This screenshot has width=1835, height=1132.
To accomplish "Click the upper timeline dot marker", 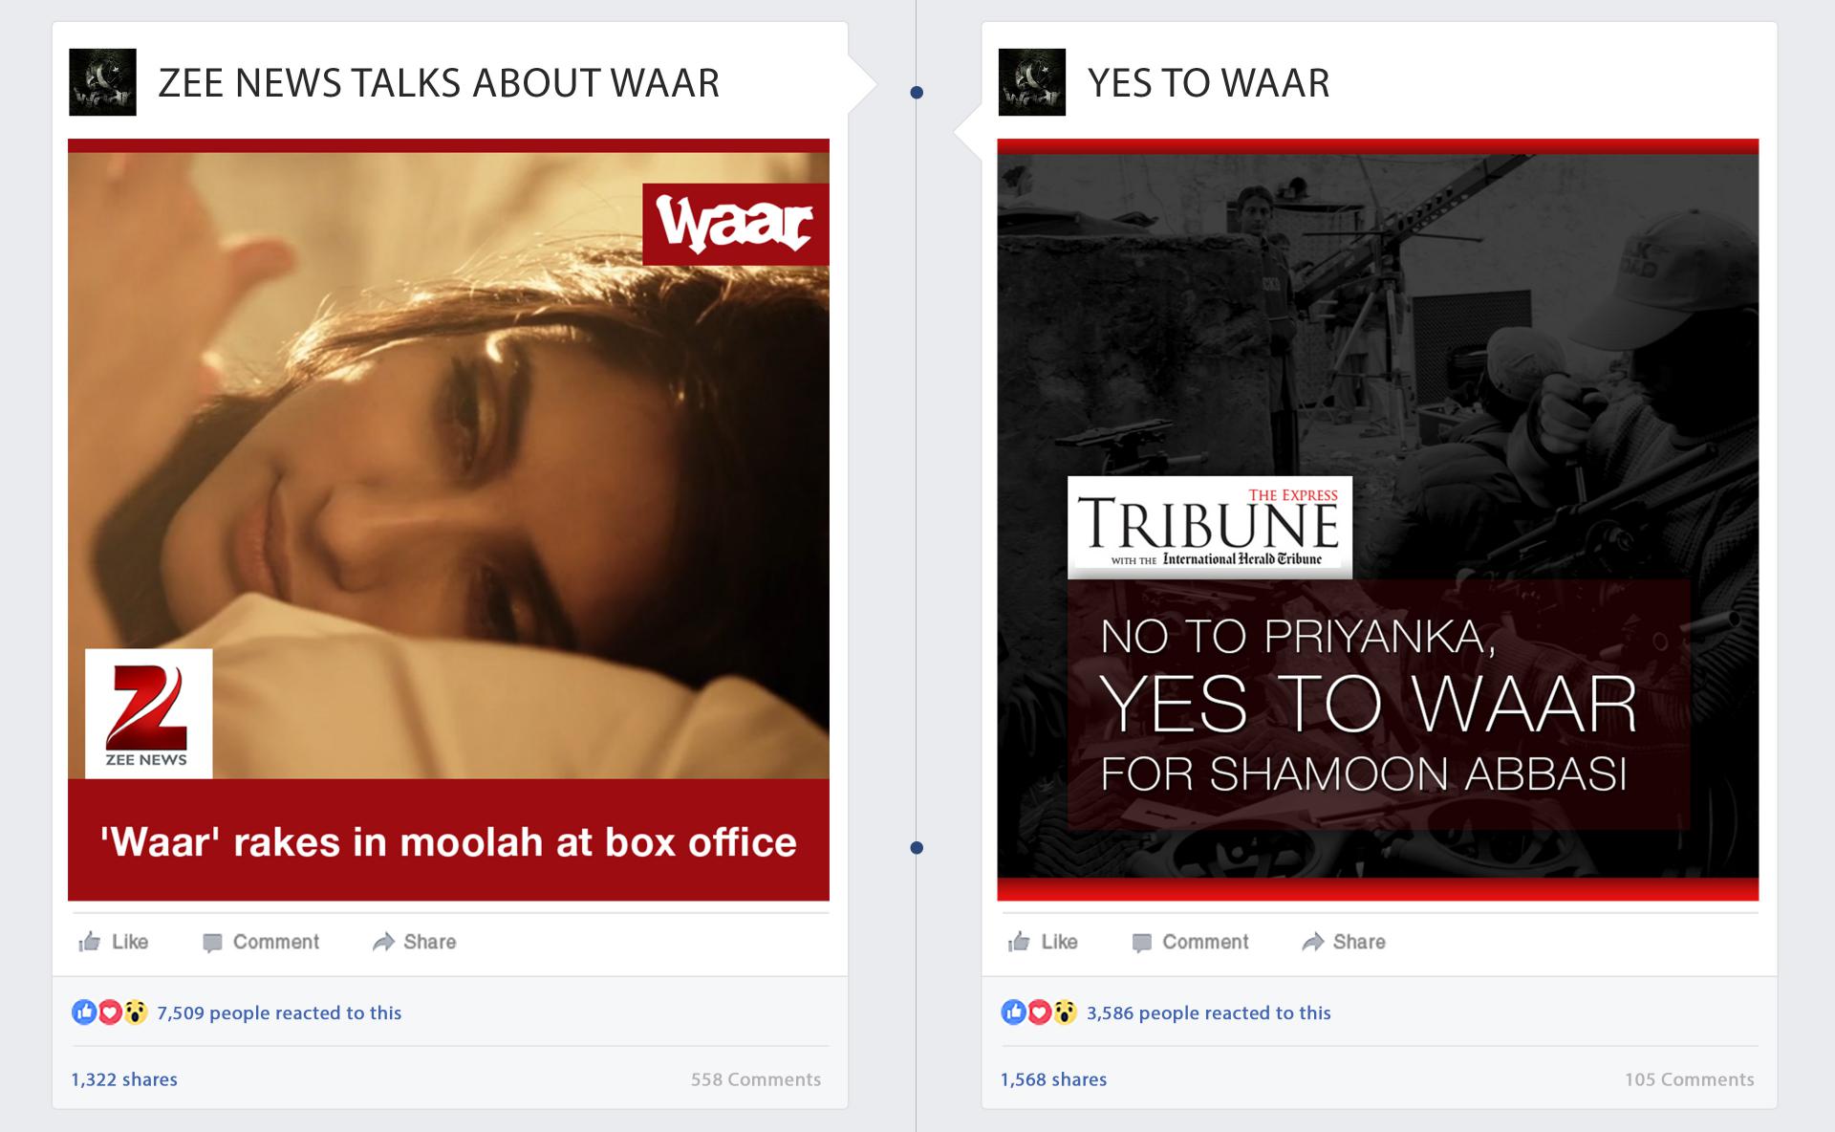I will (x=917, y=93).
